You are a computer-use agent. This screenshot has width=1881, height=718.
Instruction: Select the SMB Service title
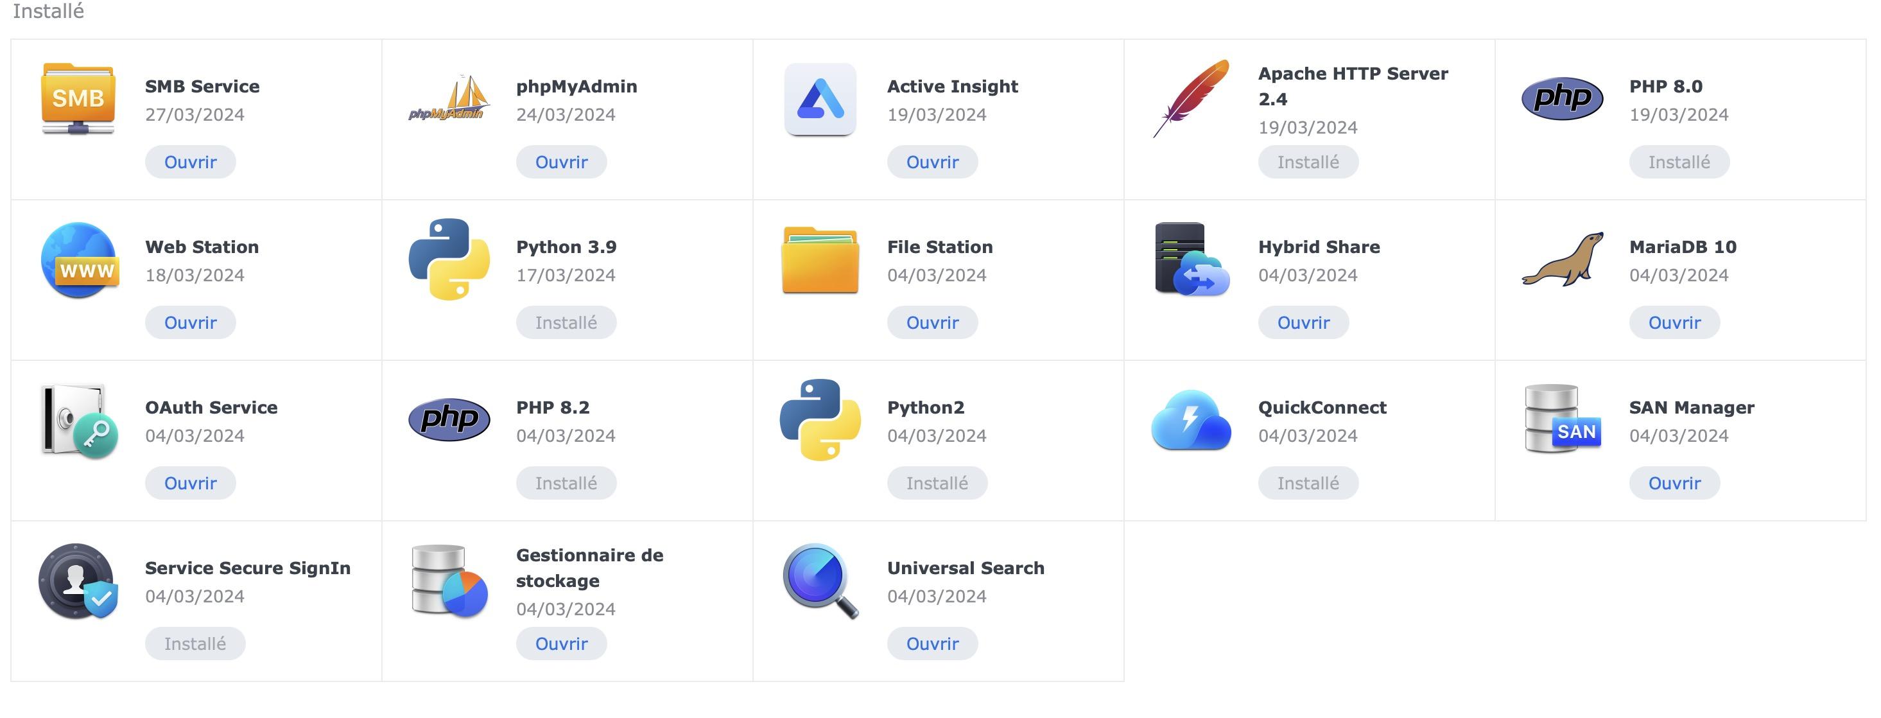tap(202, 86)
